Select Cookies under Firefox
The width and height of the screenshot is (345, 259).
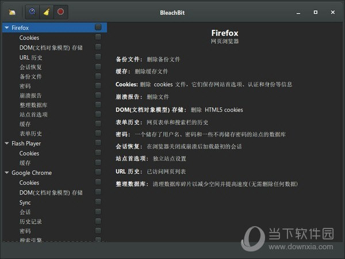coord(29,37)
